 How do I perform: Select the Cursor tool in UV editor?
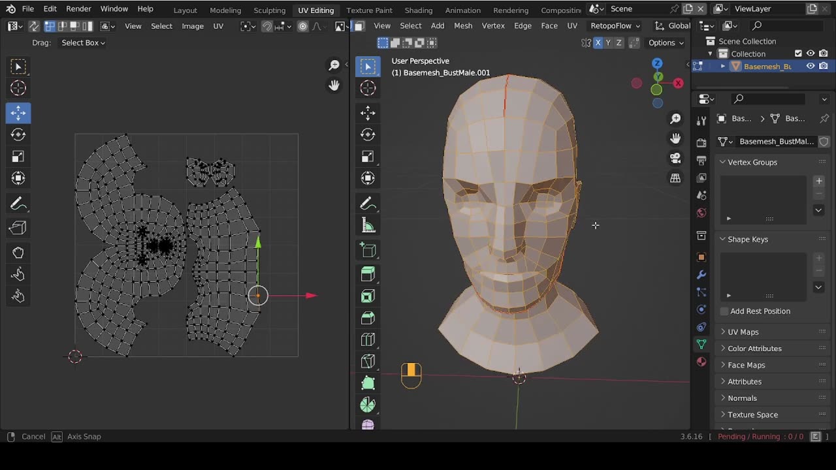tap(18, 88)
